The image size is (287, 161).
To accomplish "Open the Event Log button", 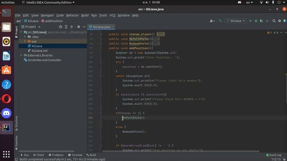I will coord(274,155).
